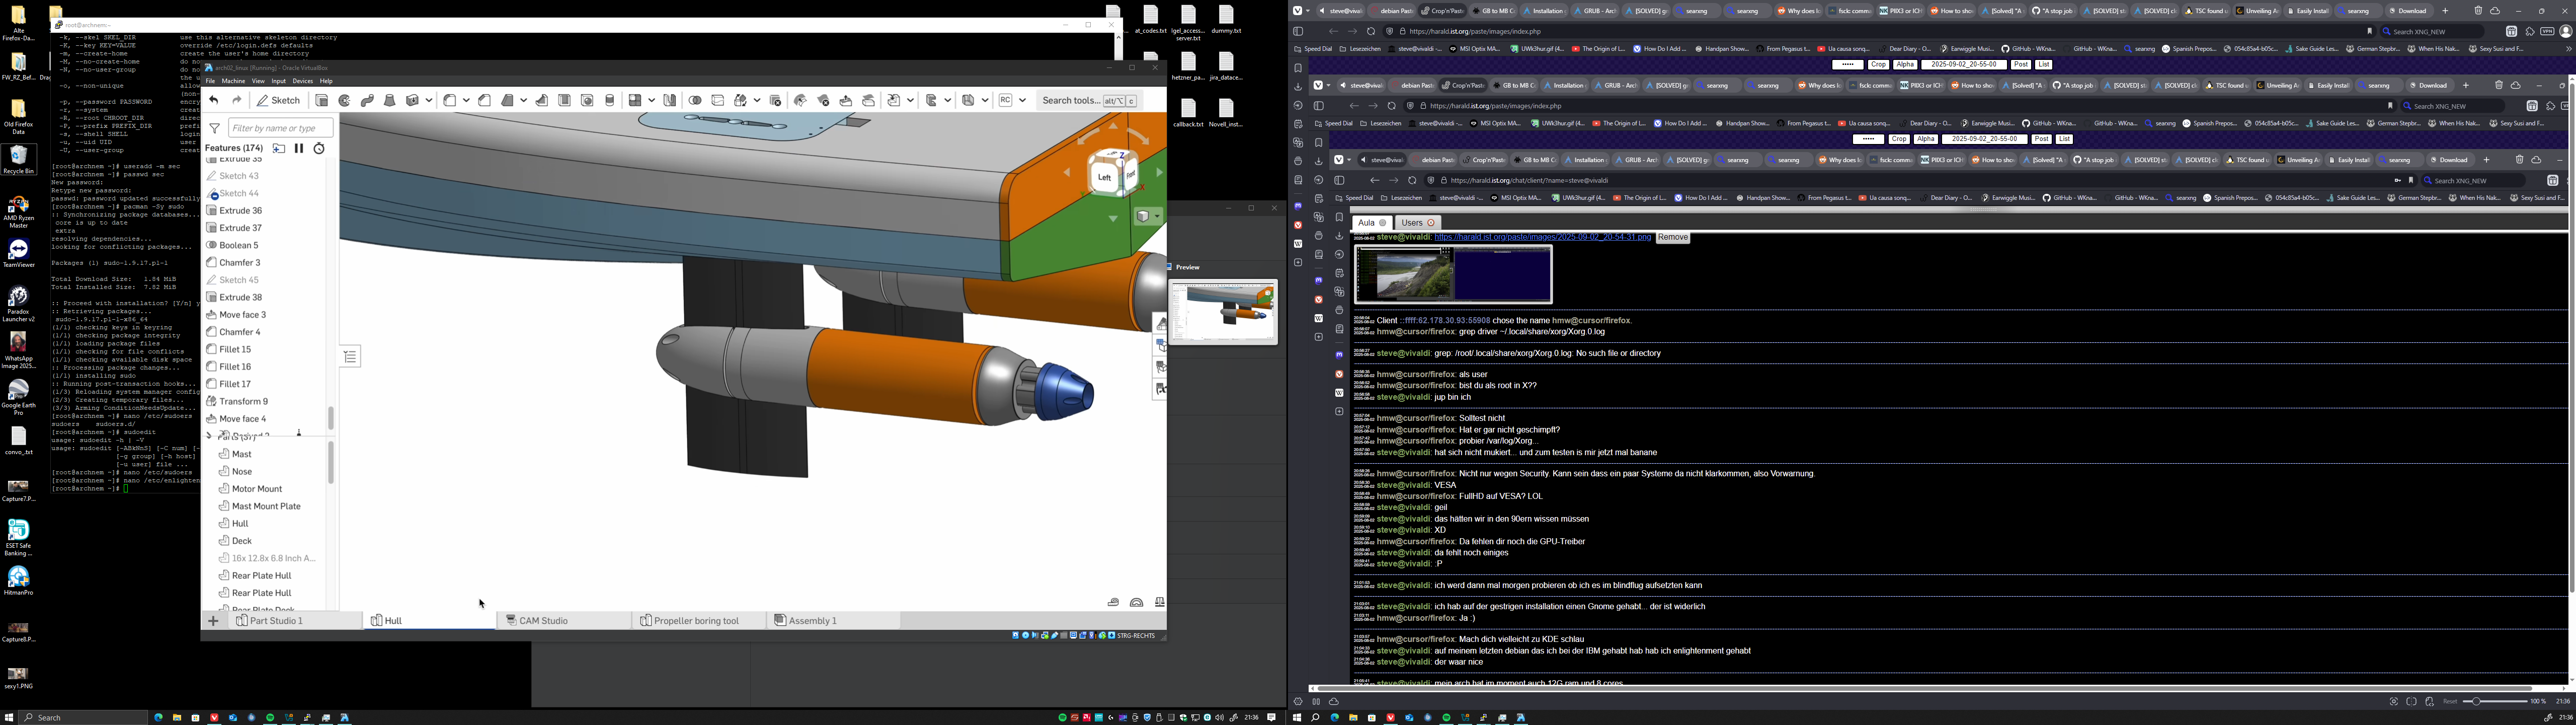Select the Sweep tool icon
The image size is (2576, 725).
367,100
